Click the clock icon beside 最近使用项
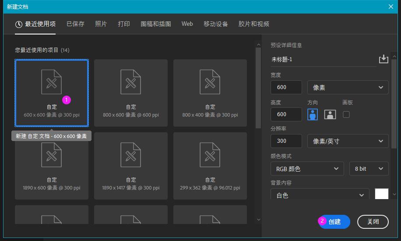This screenshot has width=401, height=241. click(19, 24)
